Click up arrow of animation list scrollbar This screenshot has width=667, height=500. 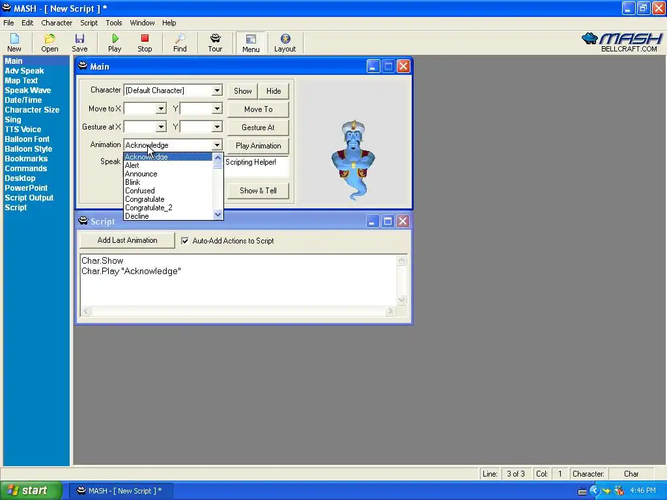218,158
